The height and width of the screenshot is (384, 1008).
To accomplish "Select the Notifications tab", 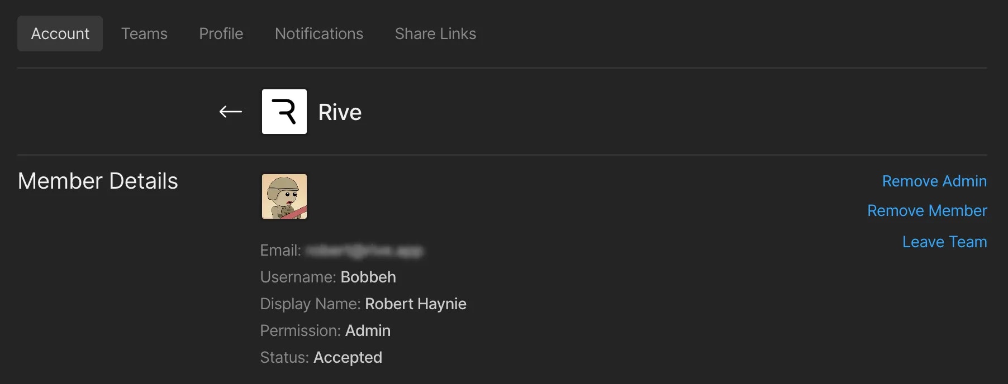I will pos(319,33).
